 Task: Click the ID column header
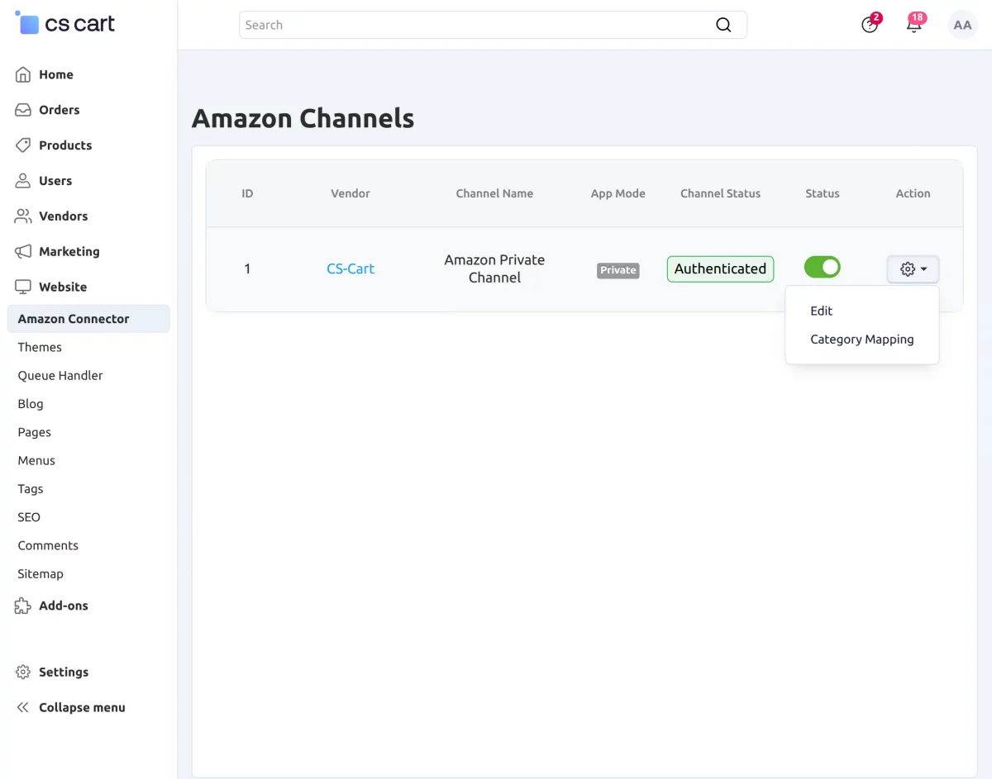[x=247, y=193]
